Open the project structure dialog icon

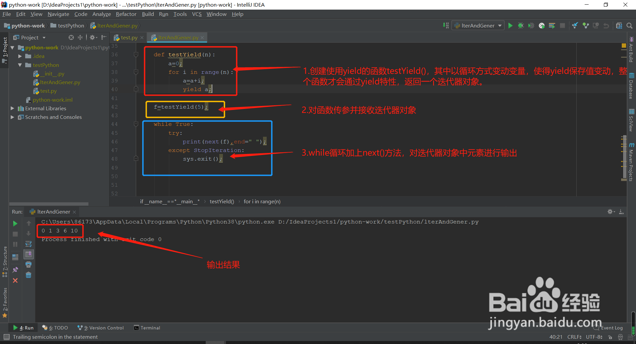[x=619, y=25]
